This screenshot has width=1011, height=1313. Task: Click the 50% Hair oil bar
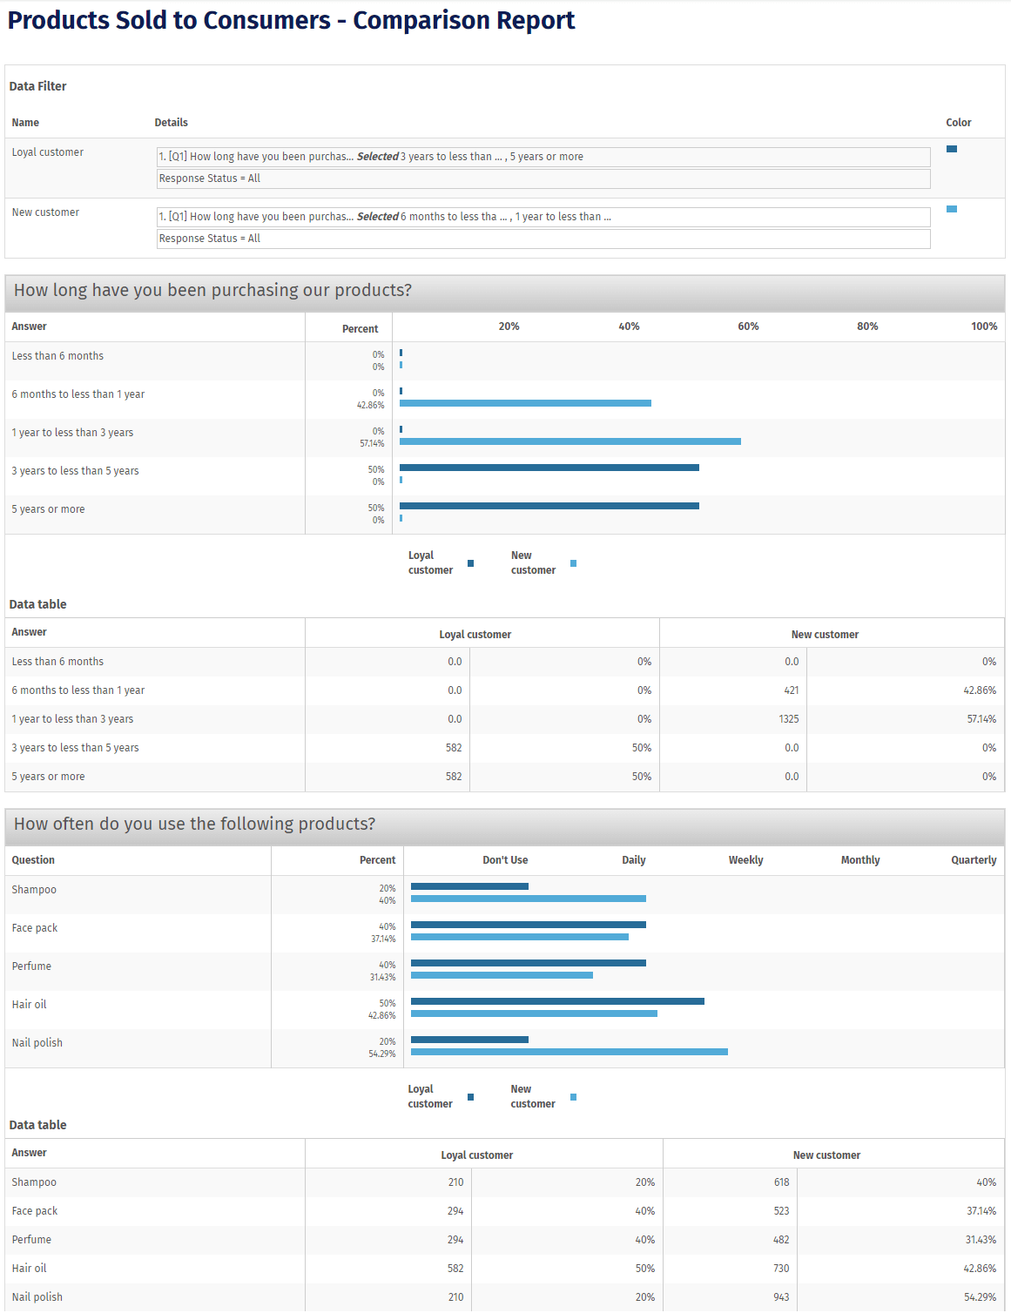(557, 1001)
